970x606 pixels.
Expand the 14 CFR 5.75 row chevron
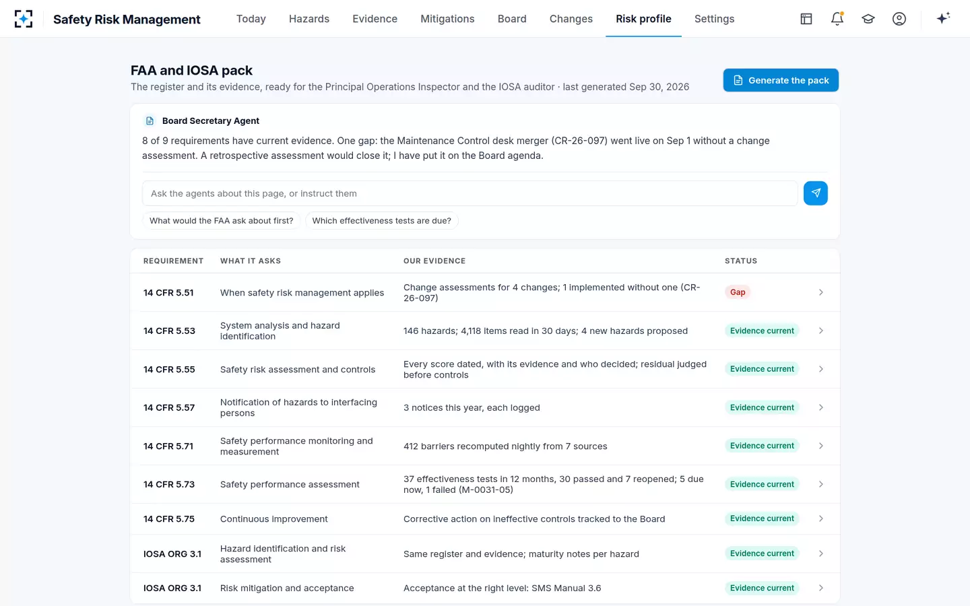(820, 518)
